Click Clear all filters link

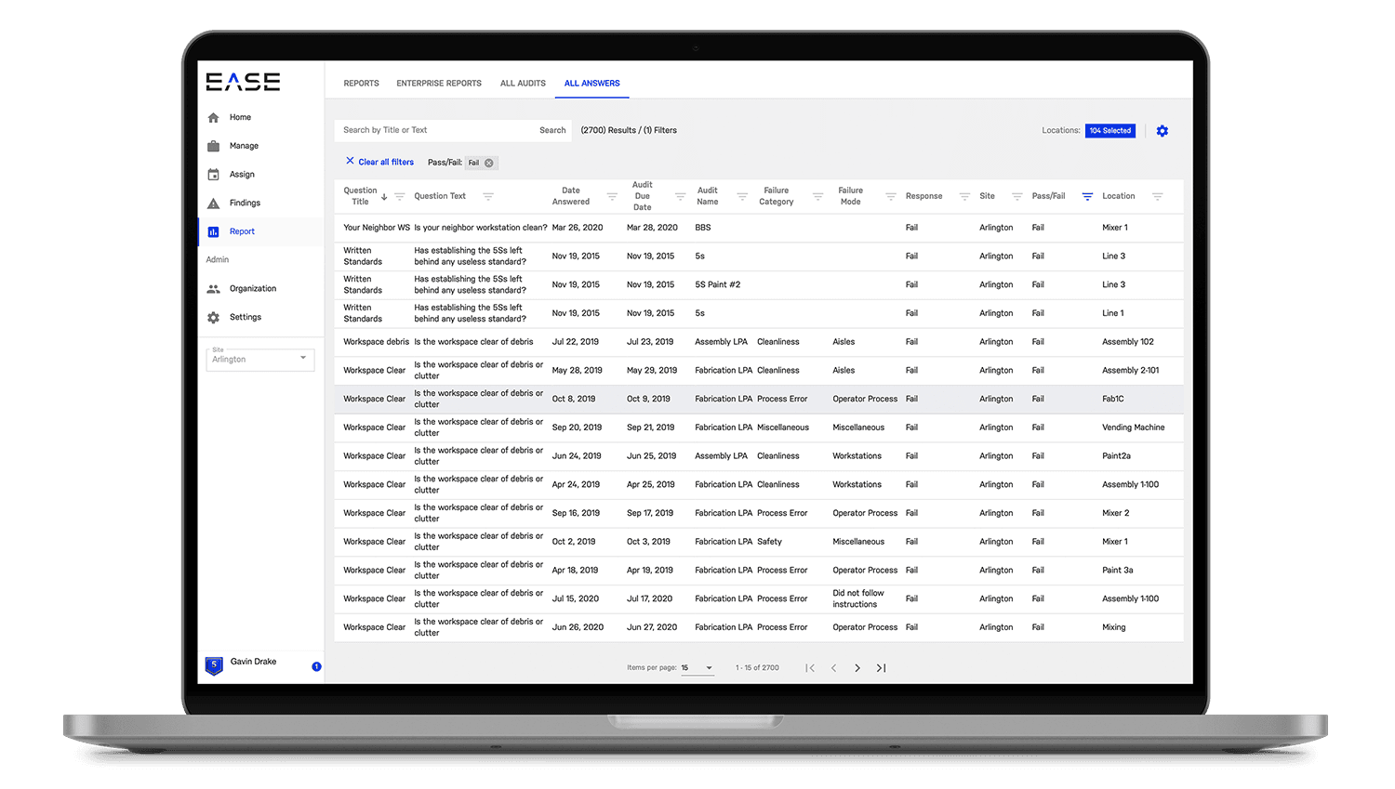[379, 162]
